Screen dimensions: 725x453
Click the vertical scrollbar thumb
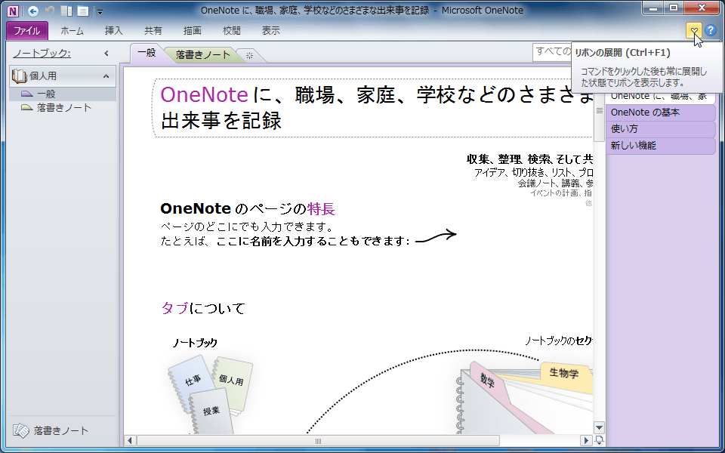click(599, 116)
